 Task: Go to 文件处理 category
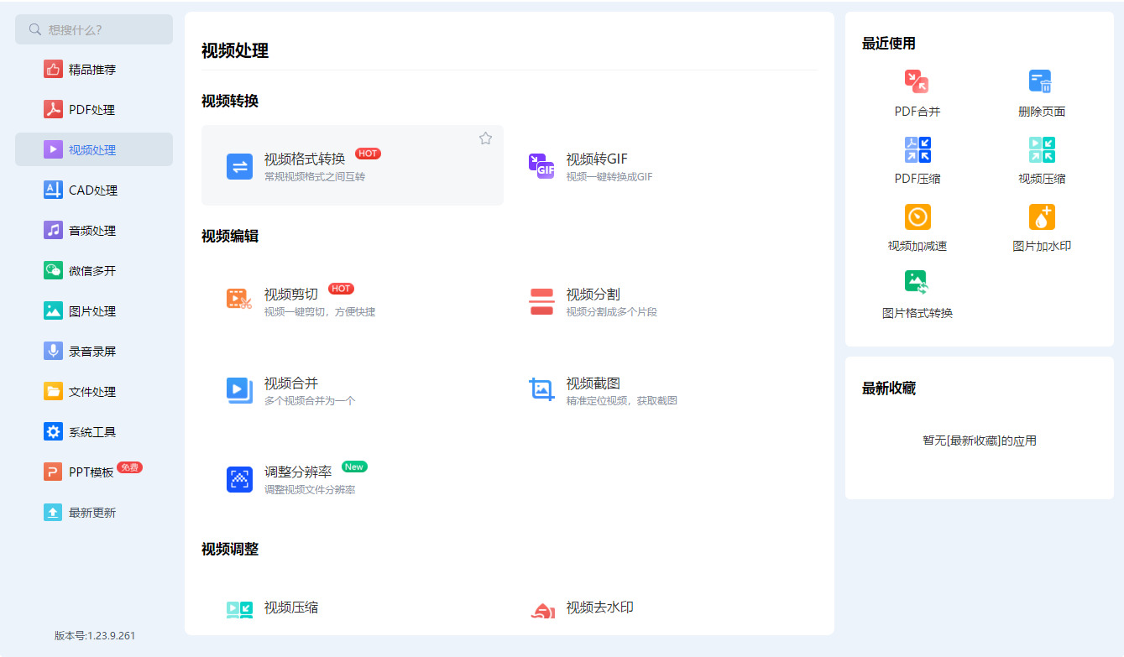[x=94, y=392]
